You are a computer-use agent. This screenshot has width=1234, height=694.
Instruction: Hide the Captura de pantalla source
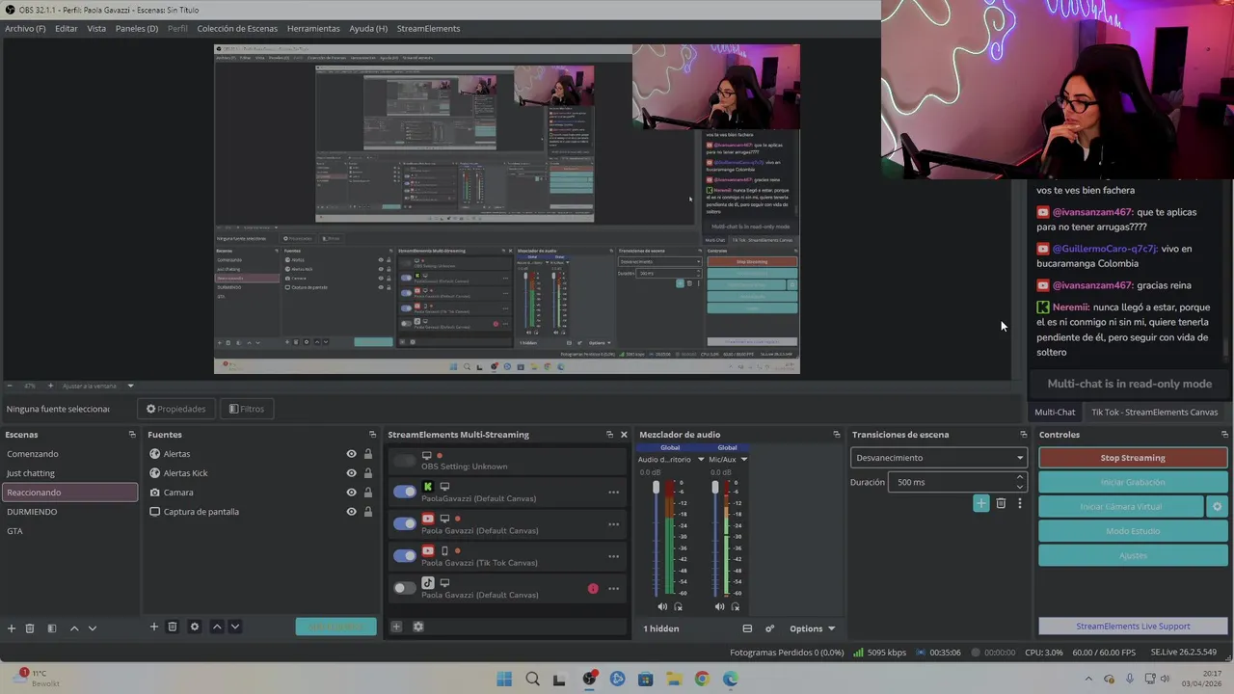[x=351, y=512]
